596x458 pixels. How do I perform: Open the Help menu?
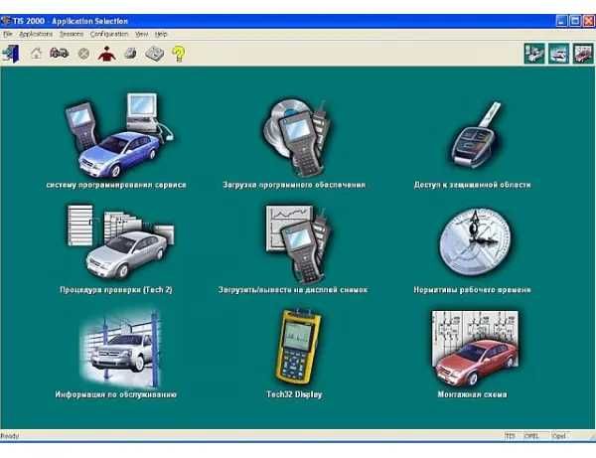click(x=161, y=34)
